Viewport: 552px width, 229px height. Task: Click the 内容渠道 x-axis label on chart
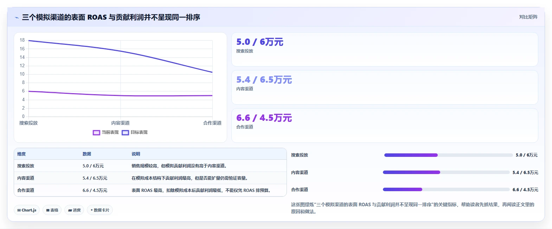click(121, 123)
